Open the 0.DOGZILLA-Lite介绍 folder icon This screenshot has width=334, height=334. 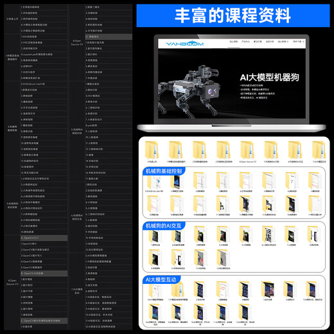pyautogui.click(x=154, y=182)
